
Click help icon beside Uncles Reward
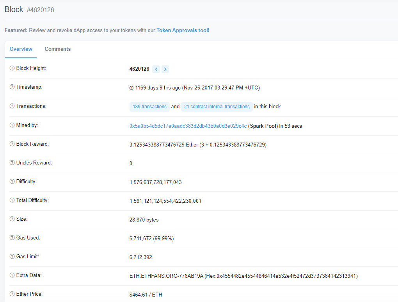coord(12,163)
